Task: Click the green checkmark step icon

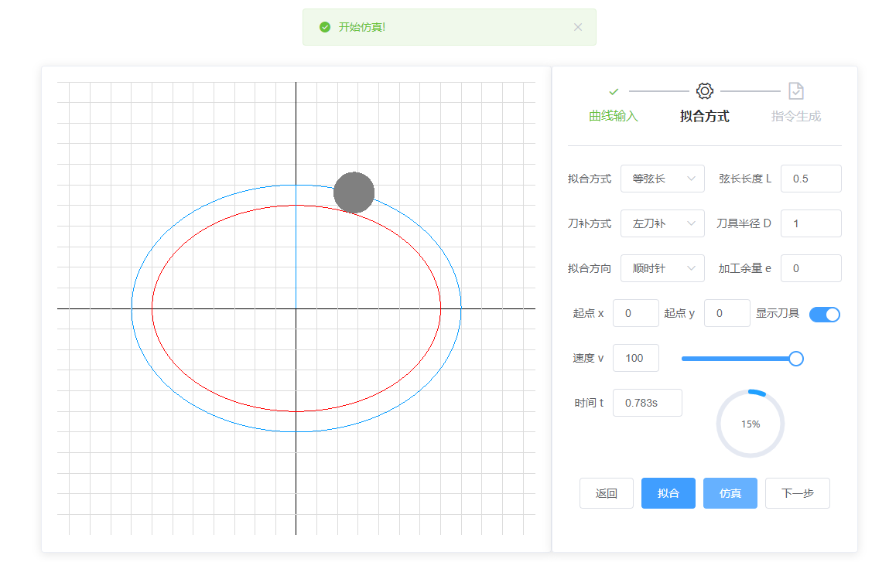Action: 614,91
